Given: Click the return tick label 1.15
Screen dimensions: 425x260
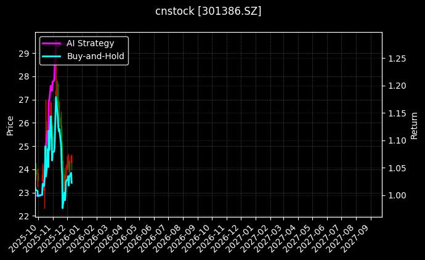Looking at the screenshot, I should 397,113.
